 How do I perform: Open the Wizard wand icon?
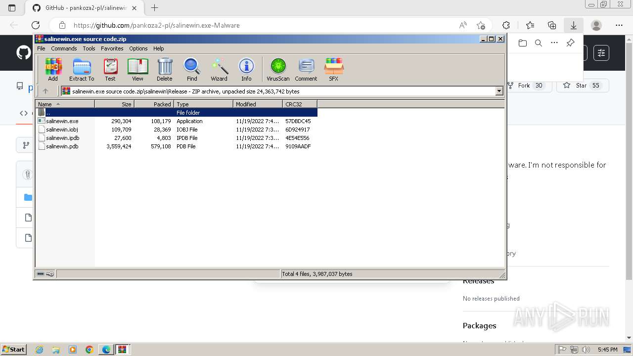click(x=219, y=70)
